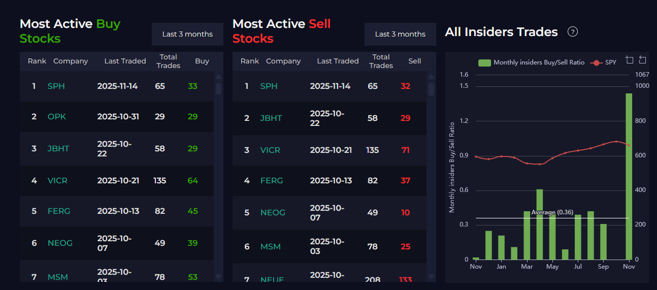Toggle the SPY legend series
657x290 pixels.
click(603, 62)
